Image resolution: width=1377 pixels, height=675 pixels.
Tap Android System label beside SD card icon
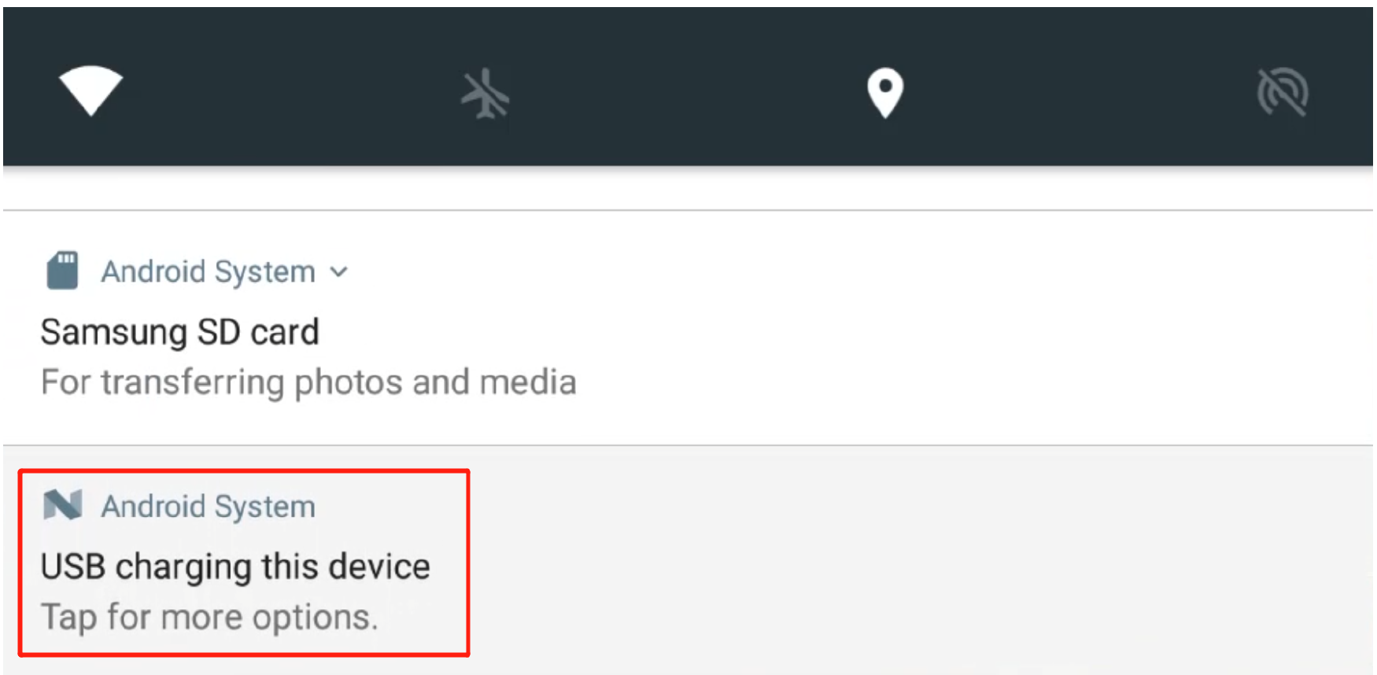(x=208, y=272)
